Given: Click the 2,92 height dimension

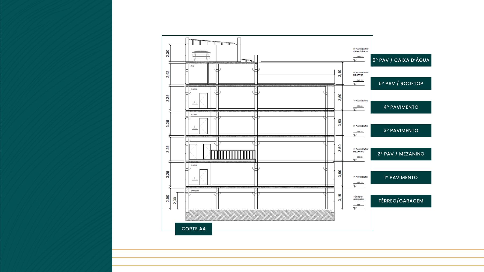Looking at the screenshot, I should tap(168, 74).
